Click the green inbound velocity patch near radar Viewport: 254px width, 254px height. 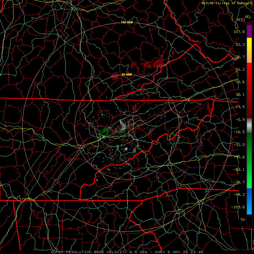point(104,131)
